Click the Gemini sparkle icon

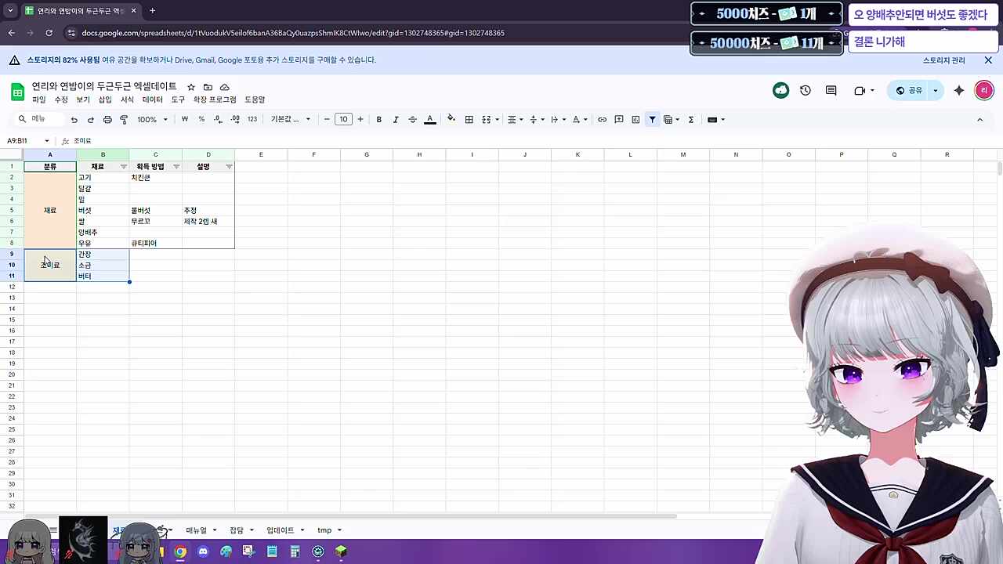point(959,91)
